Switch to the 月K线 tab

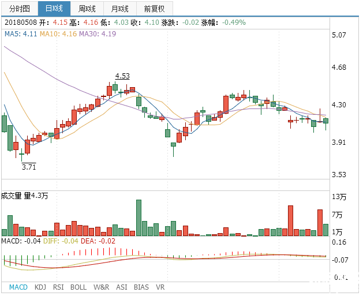(x=120, y=9)
